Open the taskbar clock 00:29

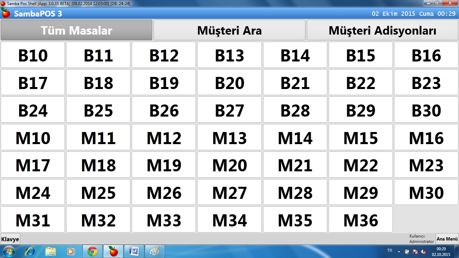(441, 251)
